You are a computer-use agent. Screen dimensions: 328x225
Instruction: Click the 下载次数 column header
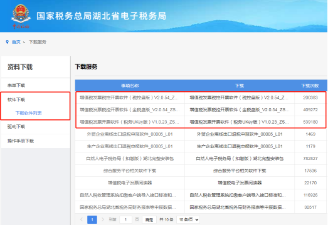(310, 86)
